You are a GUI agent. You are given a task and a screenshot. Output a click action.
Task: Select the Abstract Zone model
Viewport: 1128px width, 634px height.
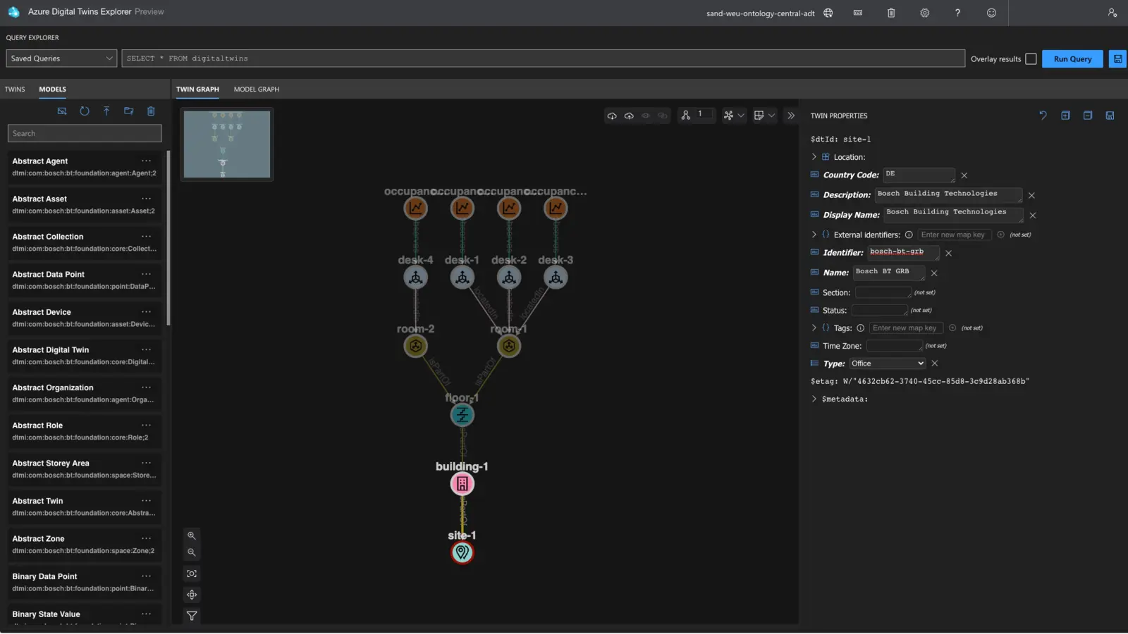(85, 545)
